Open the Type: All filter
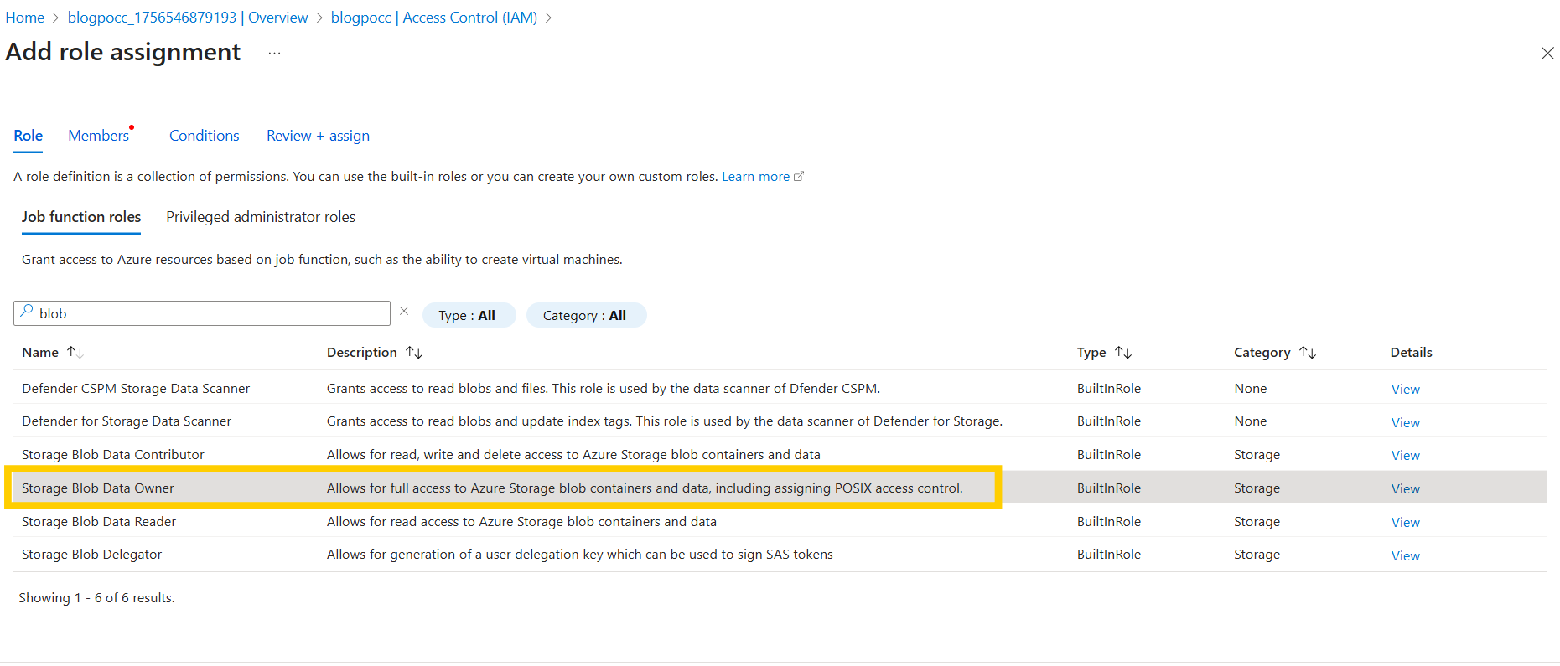 coord(468,316)
